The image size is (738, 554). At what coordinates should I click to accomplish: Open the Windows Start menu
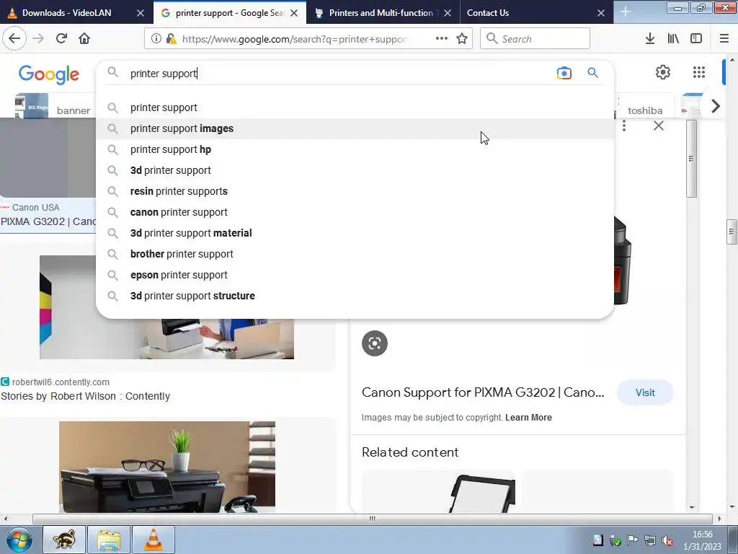(x=19, y=540)
